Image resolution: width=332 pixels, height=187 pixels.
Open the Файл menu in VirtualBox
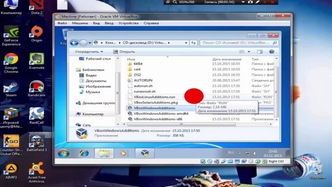[62, 23]
